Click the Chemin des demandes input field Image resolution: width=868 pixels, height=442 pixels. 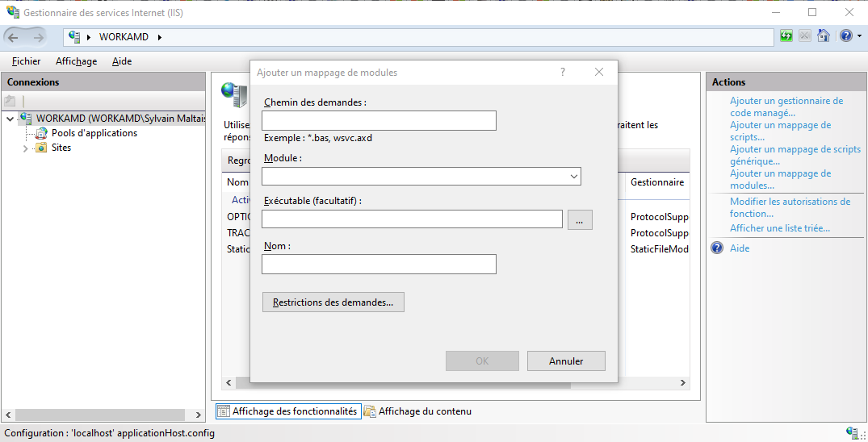pyautogui.click(x=379, y=121)
